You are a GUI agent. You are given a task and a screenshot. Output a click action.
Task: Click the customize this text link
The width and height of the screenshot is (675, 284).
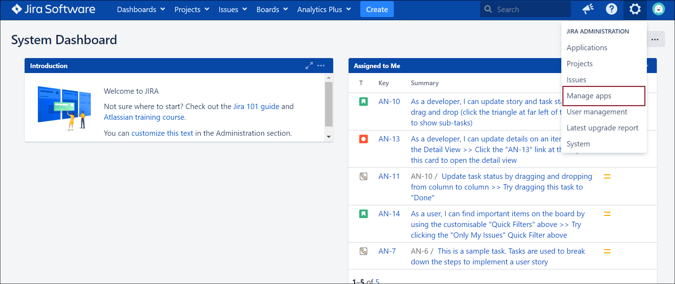[x=162, y=133]
